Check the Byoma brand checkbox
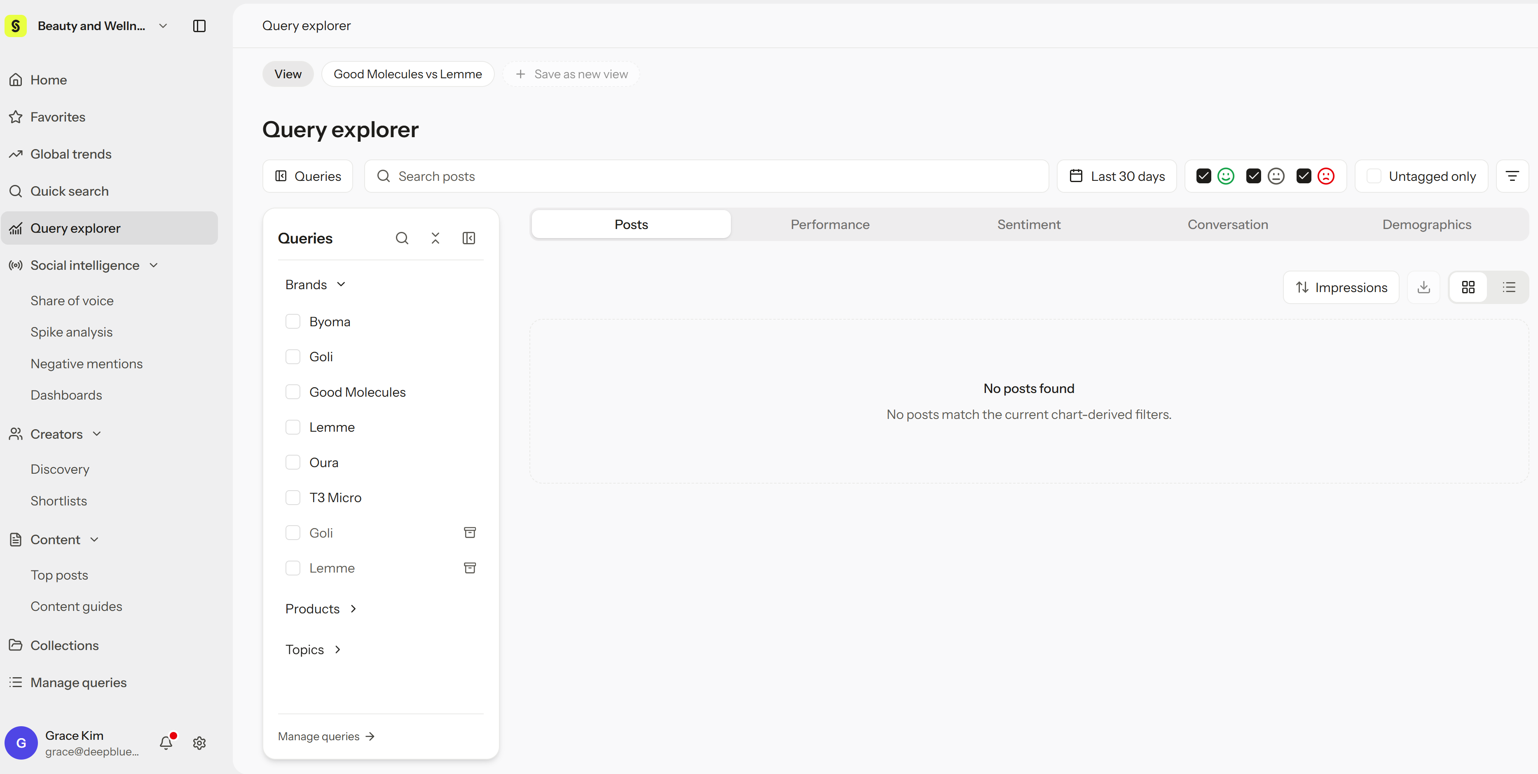The width and height of the screenshot is (1538, 774). pyautogui.click(x=293, y=322)
